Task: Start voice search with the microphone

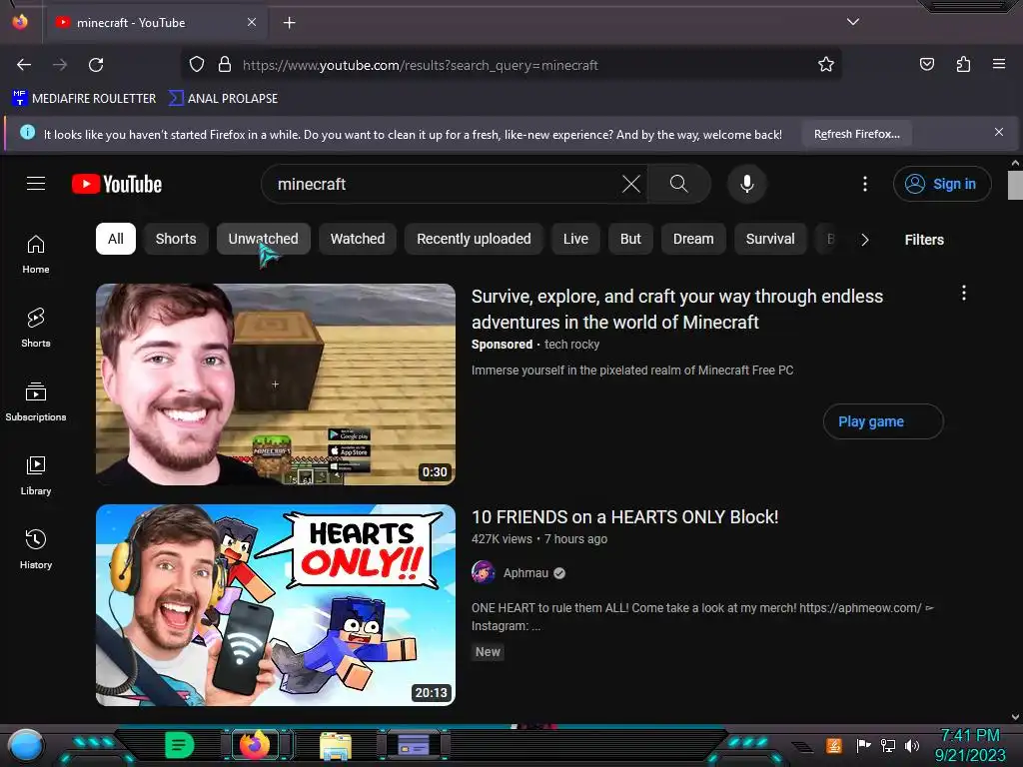Action: (747, 184)
